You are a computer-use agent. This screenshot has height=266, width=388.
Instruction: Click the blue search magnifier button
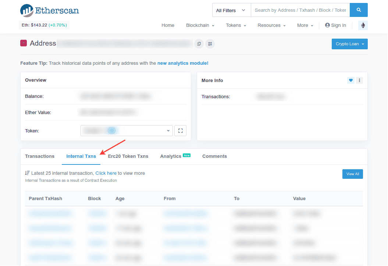coord(359,10)
